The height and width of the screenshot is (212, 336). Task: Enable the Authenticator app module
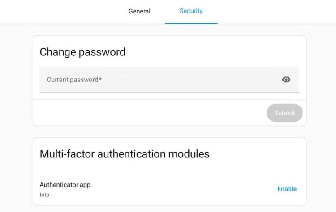287,189
